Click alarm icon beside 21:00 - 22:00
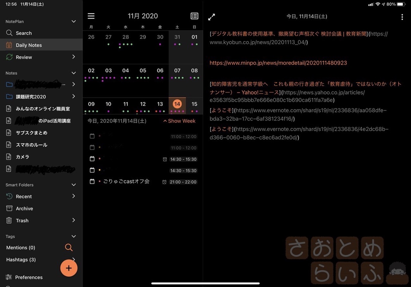This screenshot has width=411, height=287. (x=164, y=182)
